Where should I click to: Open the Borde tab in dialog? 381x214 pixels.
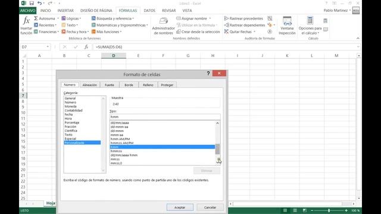point(129,85)
